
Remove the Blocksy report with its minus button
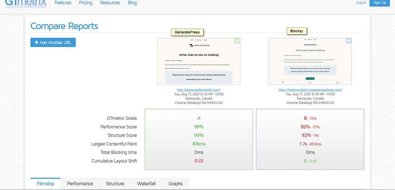tap(349, 41)
